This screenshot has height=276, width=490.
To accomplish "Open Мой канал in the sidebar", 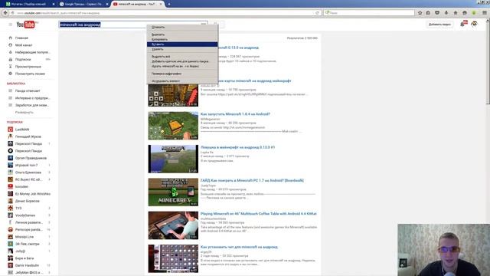I will click(24, 45).
